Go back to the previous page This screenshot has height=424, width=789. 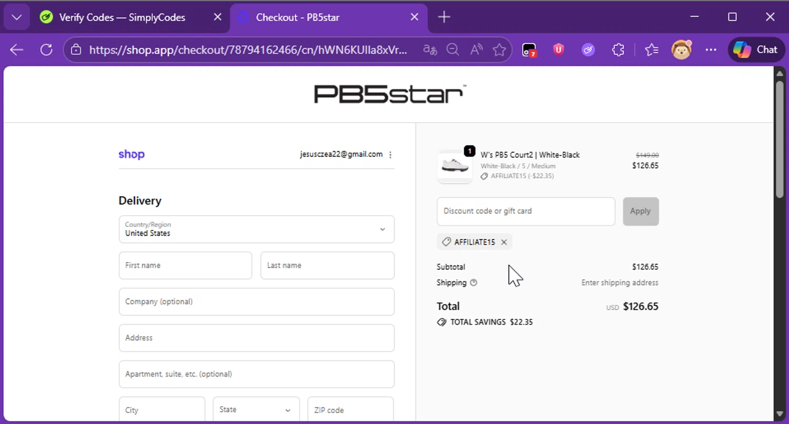[x=17, y=50]
